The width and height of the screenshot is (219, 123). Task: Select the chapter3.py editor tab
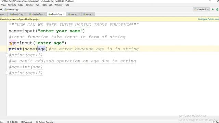coord(56,14)
